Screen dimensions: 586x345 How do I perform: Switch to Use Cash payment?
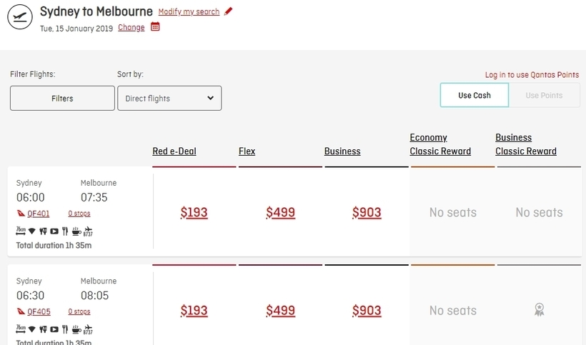475,95
